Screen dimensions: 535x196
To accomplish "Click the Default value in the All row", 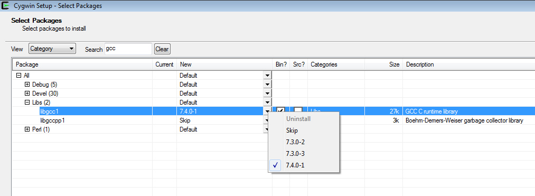I will 189,76.
